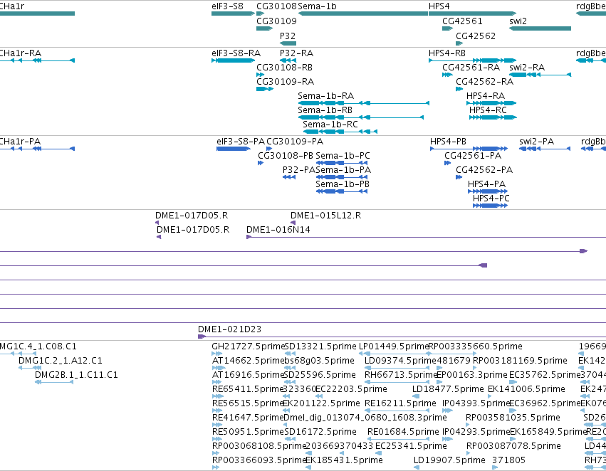Click the P32-PA protein label
Viewport: 606px width, 471px height.
pyautogui.click(x=299, y=170)
